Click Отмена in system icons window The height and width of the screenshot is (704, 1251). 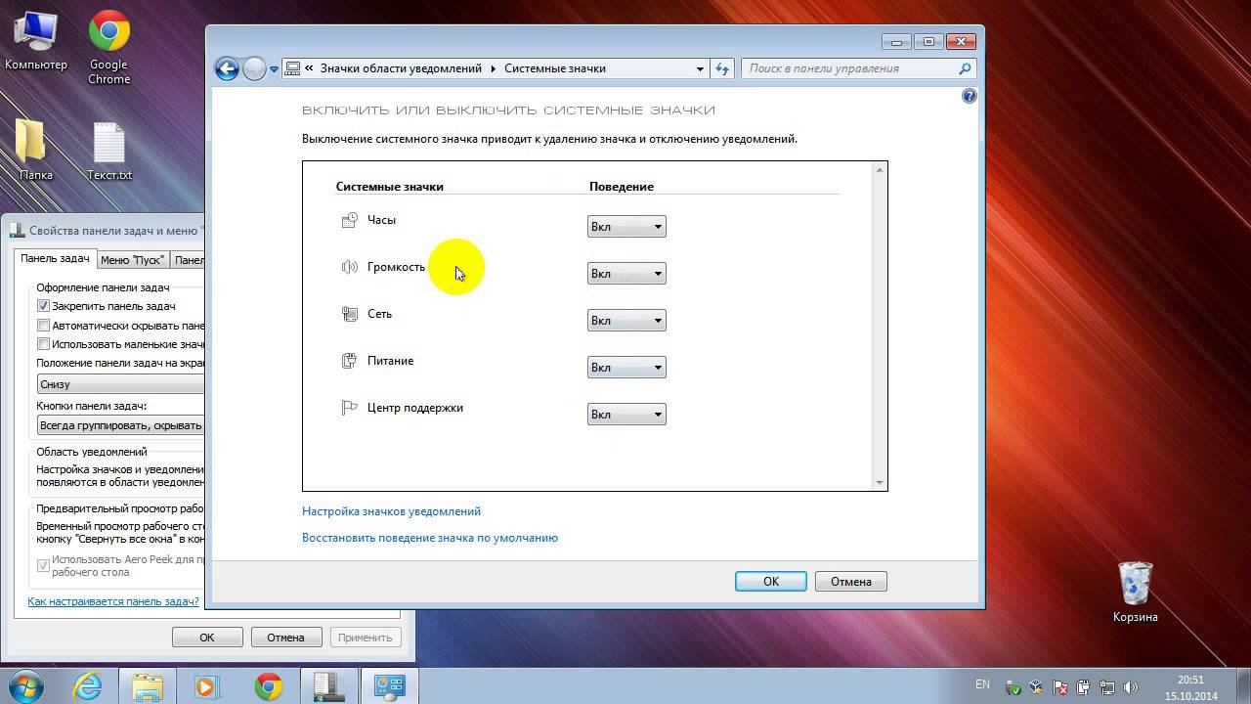851,581
